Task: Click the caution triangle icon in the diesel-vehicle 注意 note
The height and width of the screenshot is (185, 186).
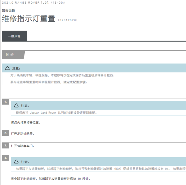Action: click(7, 68)
